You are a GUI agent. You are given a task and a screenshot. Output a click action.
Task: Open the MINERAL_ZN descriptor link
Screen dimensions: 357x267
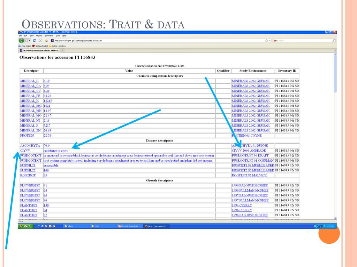30,131
